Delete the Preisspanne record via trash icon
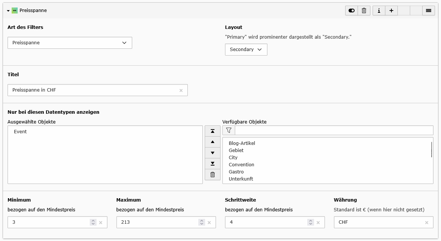Image resolution: width=441 pixels, height=241 pixels. coord(364,11)
